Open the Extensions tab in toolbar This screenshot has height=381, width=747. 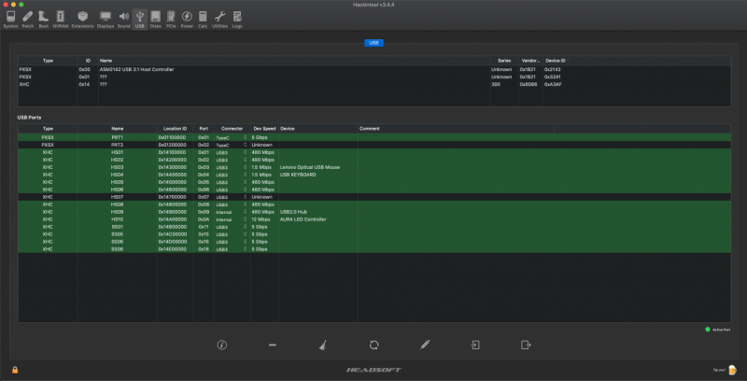[x=82, y=19]
